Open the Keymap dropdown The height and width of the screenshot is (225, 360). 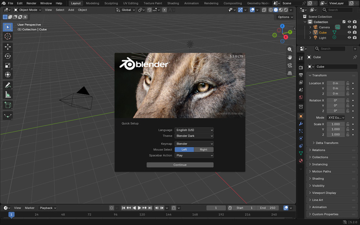[194, 144]
